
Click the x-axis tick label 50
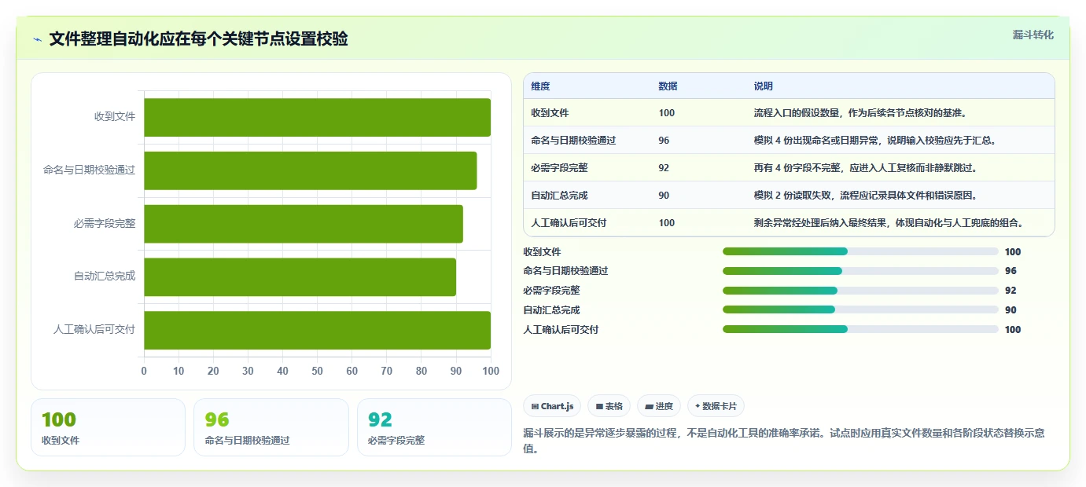tap(317, 371)
